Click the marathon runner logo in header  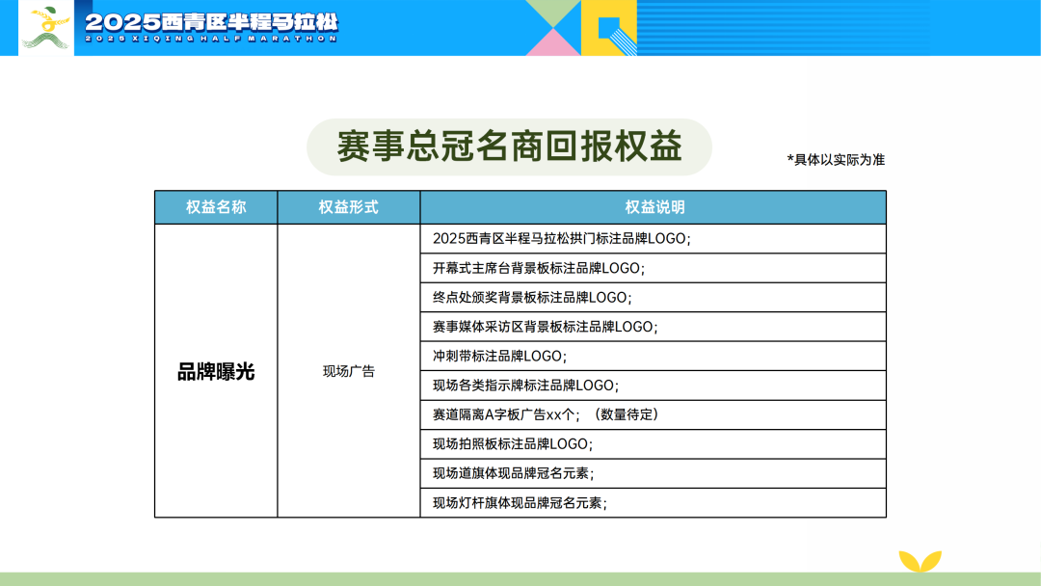click(x=45, y=28)
